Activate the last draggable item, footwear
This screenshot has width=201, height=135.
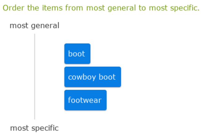point(85,100)
